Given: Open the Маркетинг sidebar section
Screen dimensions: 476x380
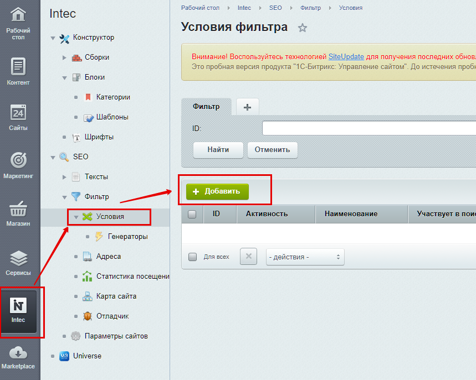Looking at the screenshot, I should 18,165.
